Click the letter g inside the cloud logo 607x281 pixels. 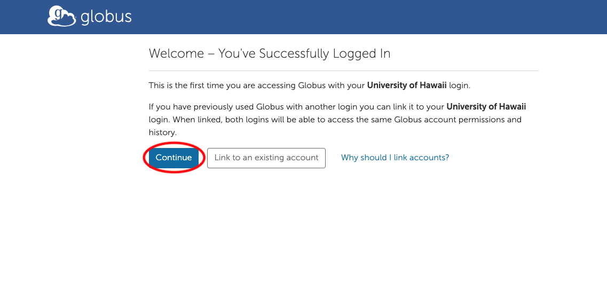[58, 14]
